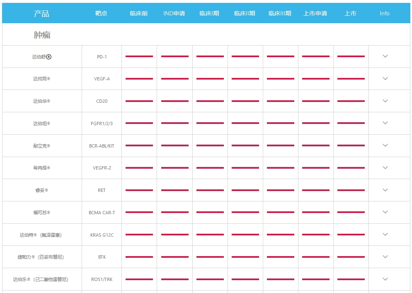Select the 靶点 column header

(x=101, y=14)
